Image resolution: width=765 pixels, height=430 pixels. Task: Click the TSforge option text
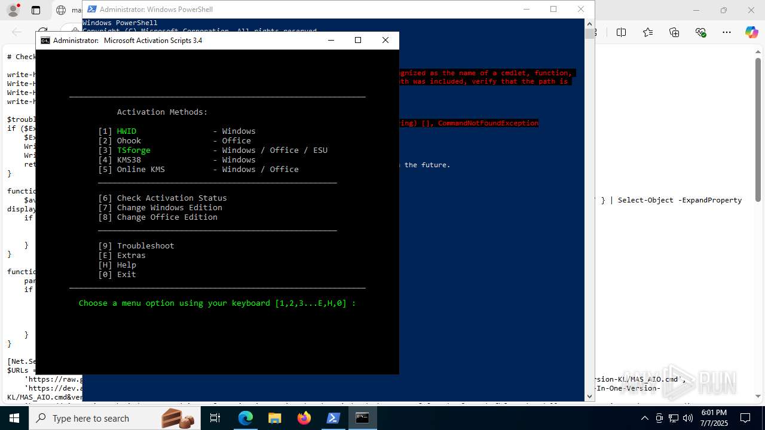[x=134, y=150]
